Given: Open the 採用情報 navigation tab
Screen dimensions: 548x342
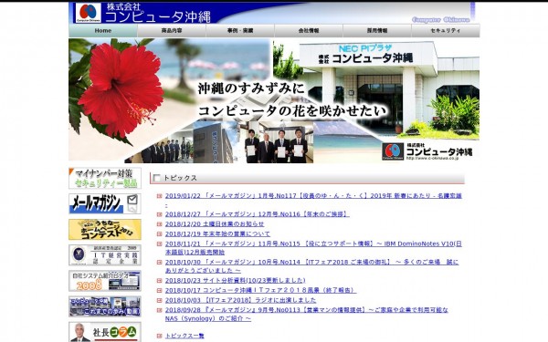Looking at the screenshot, I should (x=376, y=31).
